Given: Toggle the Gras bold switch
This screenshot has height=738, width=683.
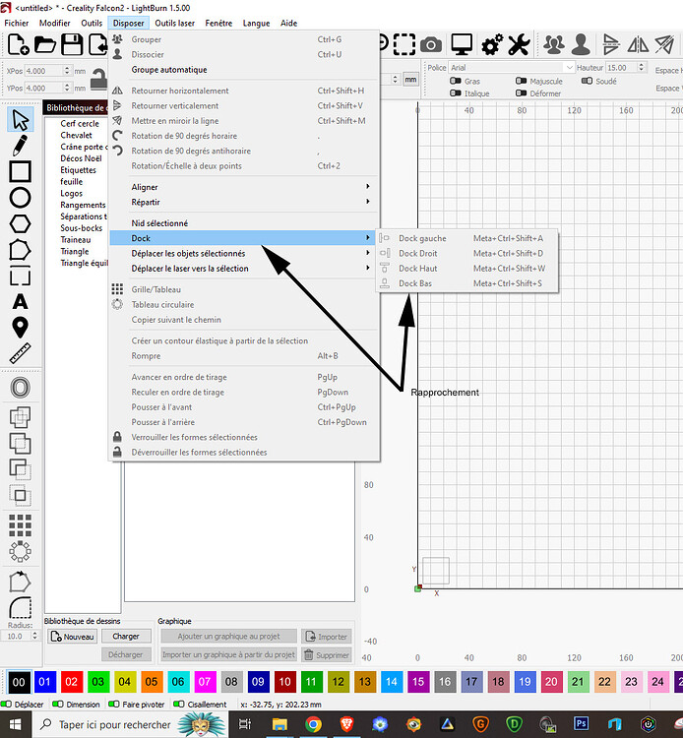Looking at the screenshot, I should [456, 81].
